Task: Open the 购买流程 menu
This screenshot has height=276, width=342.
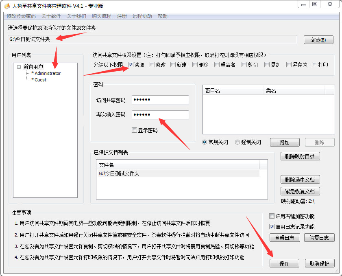Action: [101, 16]
